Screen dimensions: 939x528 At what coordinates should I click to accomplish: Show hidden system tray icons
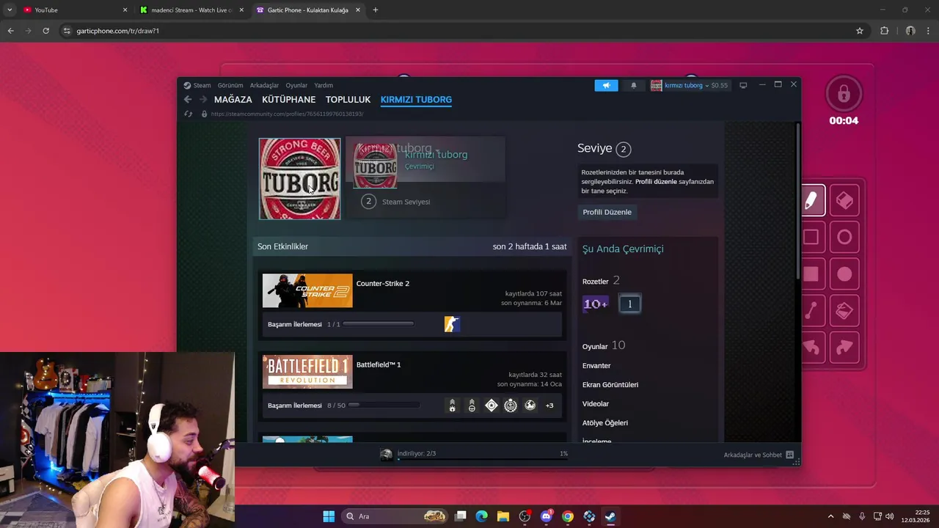point(830,516)
